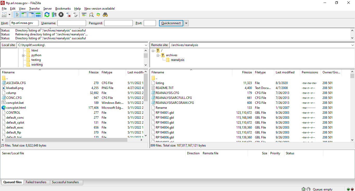Switch to the Failed transfers tab

click(x=36, y=182)
